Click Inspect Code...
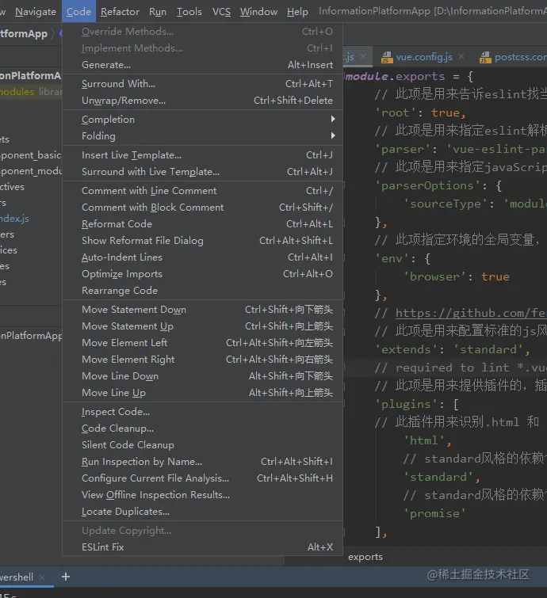 coord(202,412)
